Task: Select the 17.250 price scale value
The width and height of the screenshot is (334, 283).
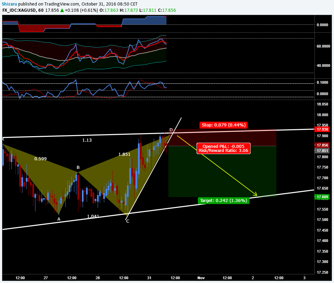Action: pos(323,272)
